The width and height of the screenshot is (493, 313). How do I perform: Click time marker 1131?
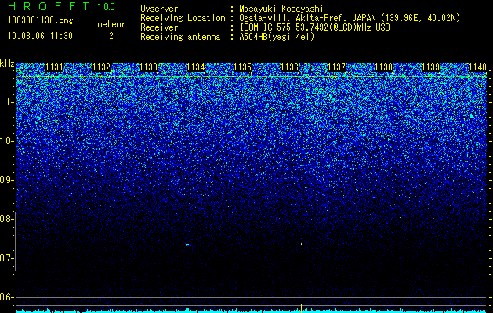click(54, 67)
